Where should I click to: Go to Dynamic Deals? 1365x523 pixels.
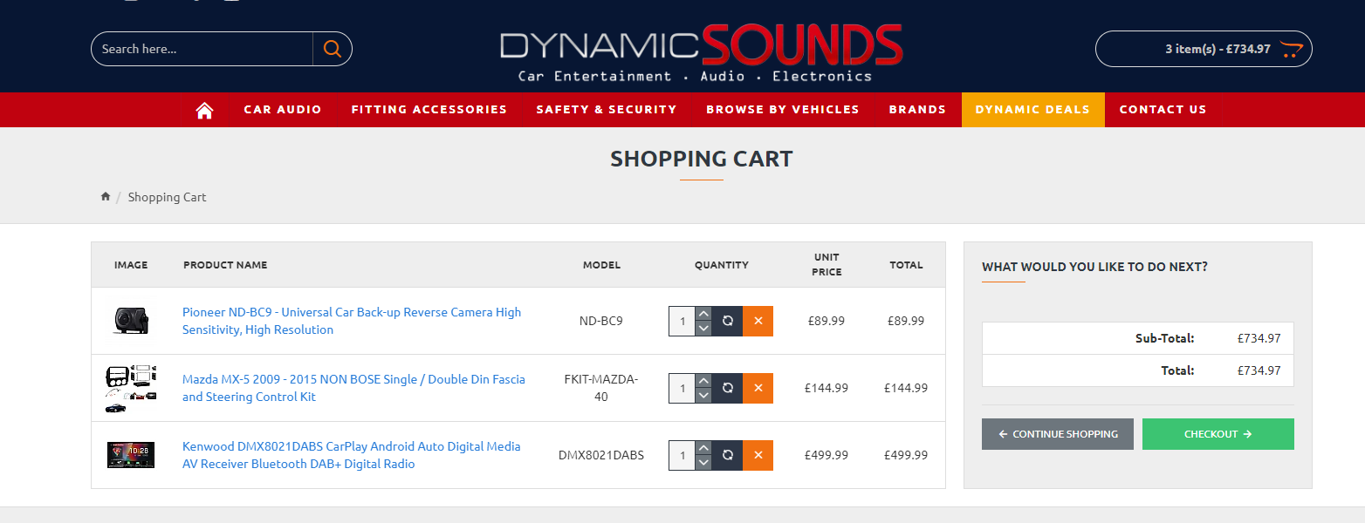point(1032,110)
